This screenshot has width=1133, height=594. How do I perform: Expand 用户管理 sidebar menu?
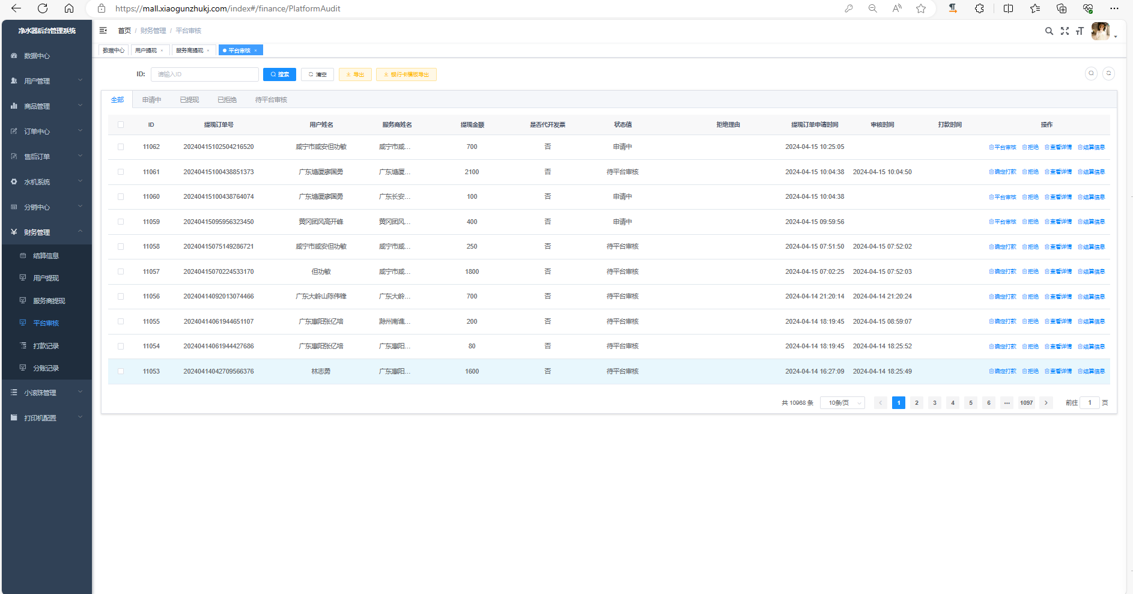pos(47,81)
